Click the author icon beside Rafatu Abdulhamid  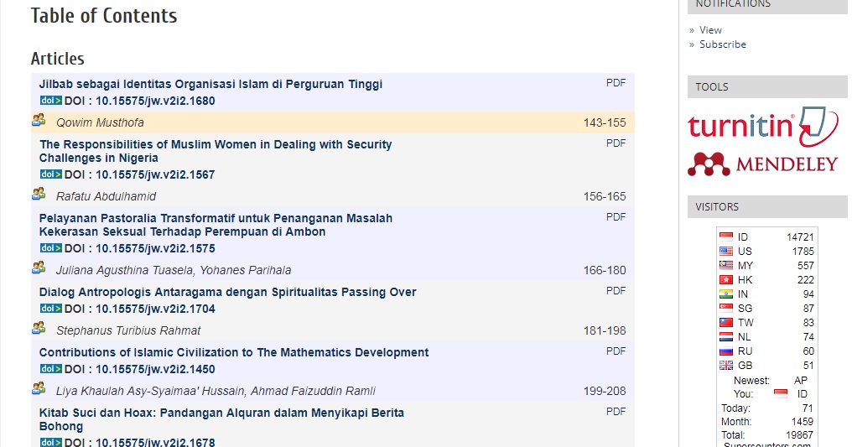point(39,195)
